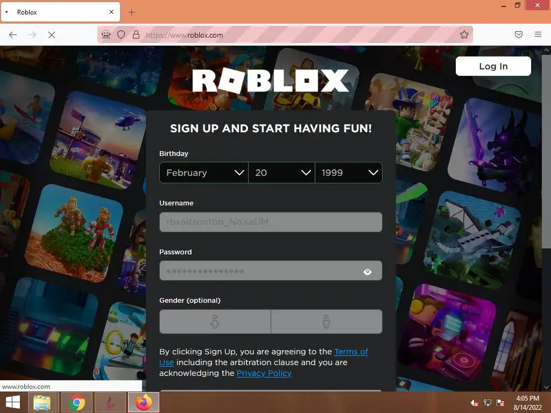This screenshot has width=551, height=413.
Task: Select the female gender option
Action: point(215,322)
